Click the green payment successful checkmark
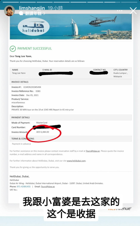Image resolution: width=140 pixels, height=226 pixels. point(13,49)
